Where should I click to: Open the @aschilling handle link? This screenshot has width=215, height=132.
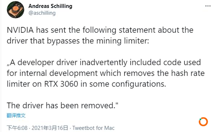42,13
